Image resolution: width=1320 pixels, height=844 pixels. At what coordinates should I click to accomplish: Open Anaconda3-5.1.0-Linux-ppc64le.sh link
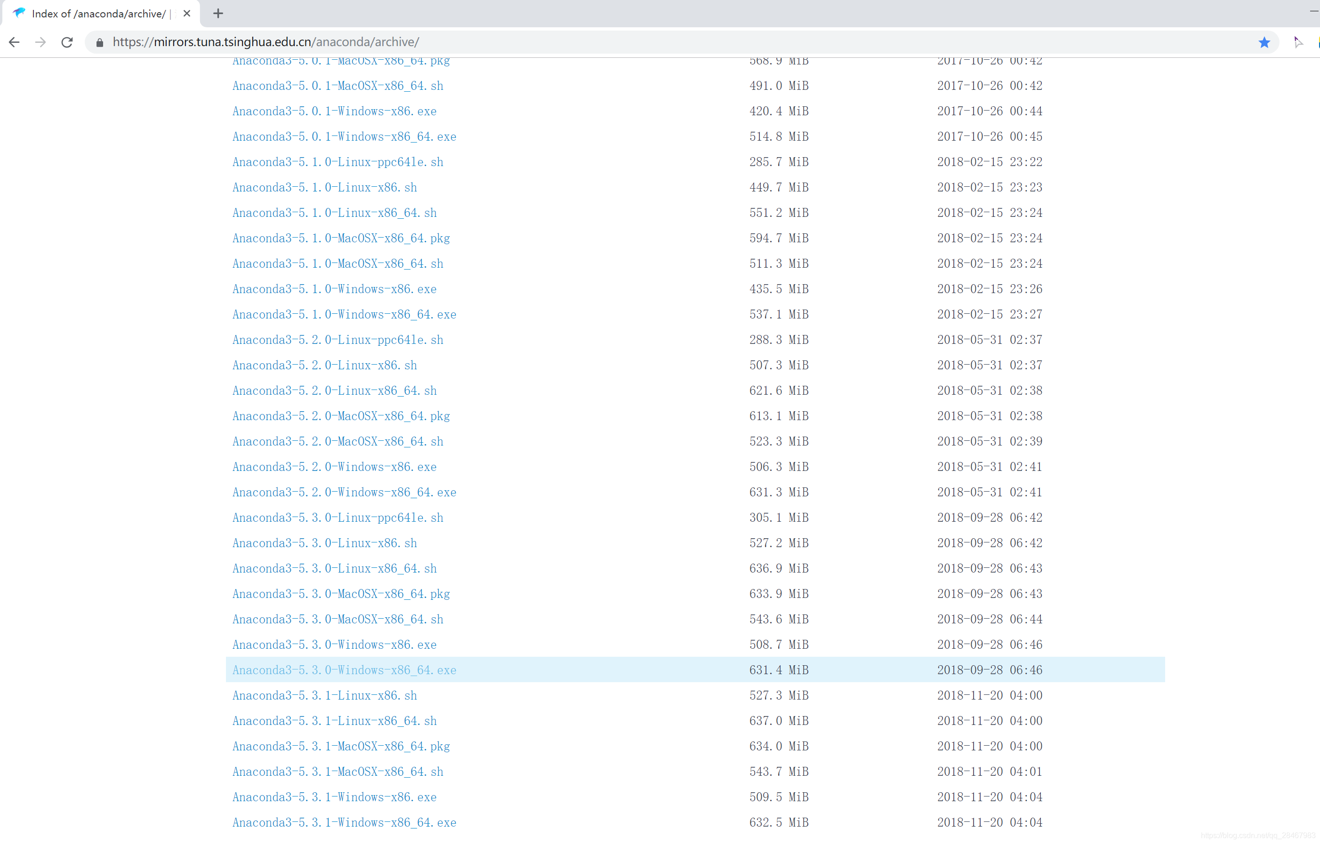coord(338,162)
